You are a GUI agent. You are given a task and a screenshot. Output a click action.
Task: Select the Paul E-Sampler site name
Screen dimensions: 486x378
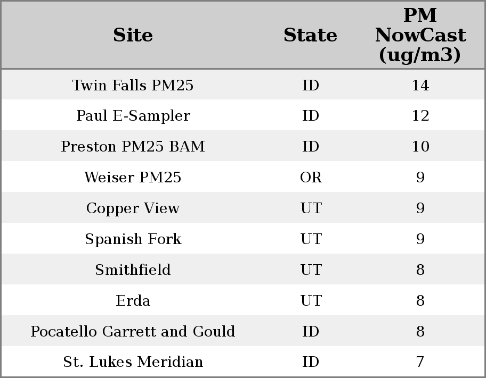[x=133, y=116]
